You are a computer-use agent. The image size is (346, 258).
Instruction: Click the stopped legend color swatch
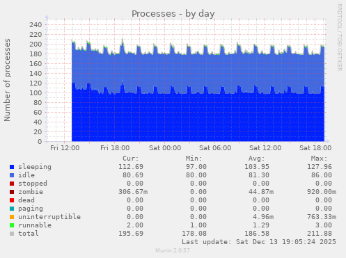[x=12, y=184]
